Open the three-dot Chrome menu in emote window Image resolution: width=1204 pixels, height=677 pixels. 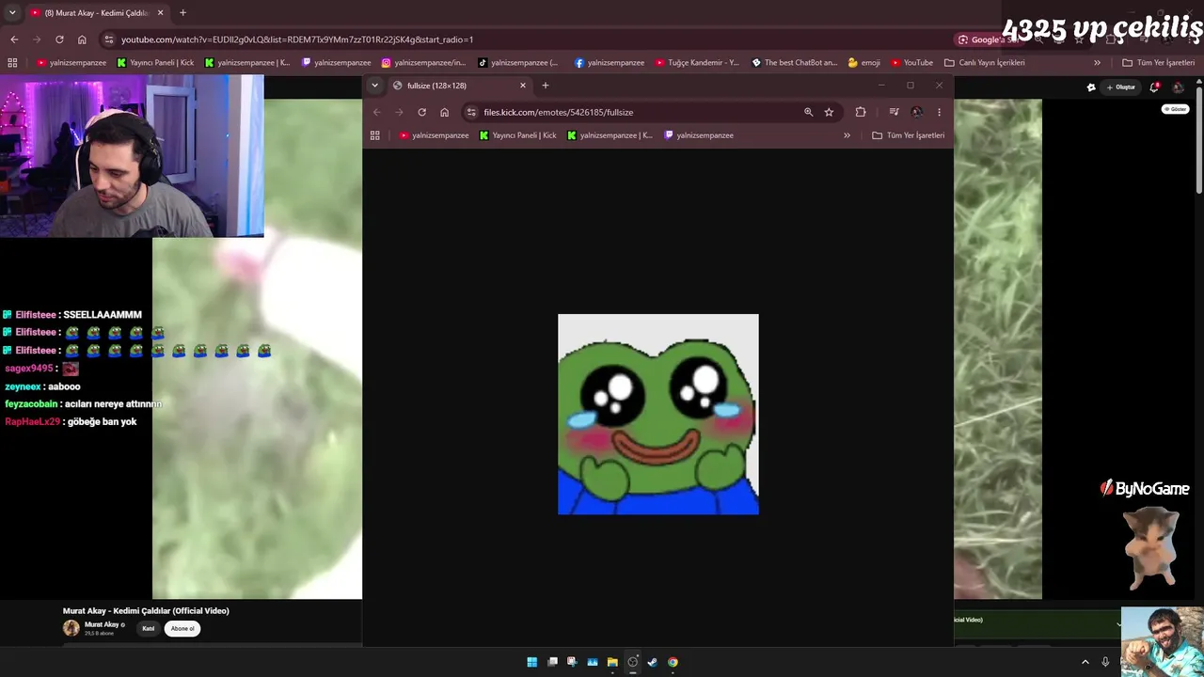tap(939, 112)
